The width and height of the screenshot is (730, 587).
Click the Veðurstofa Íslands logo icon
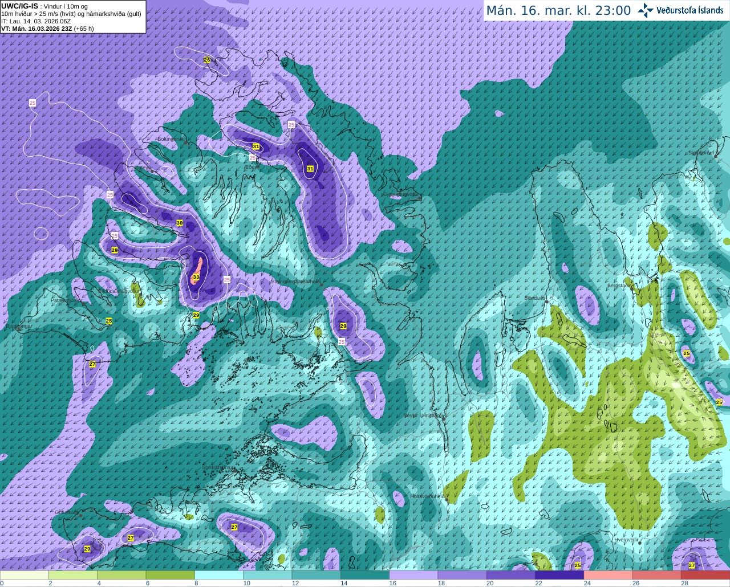tap(646, 10)
